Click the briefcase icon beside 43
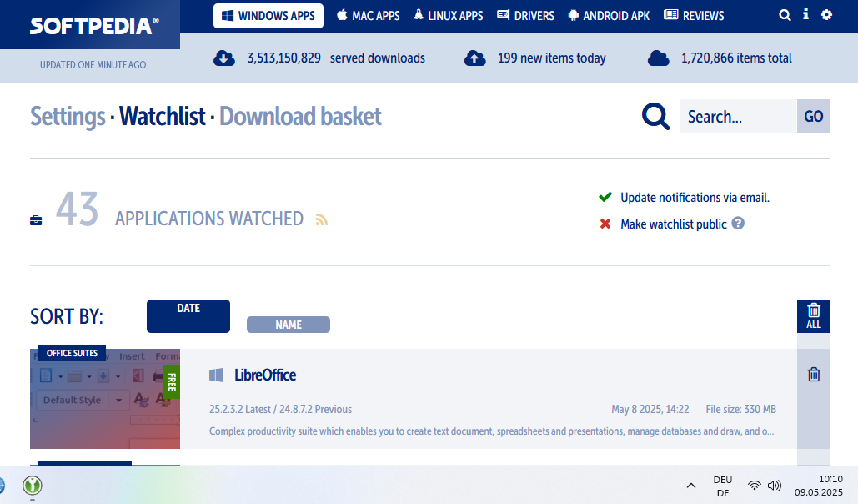This screenshot has height=504, width=858. (x=36, y=220)
